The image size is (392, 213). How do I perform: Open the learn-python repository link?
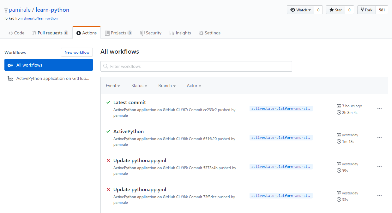pyautogui.click(x=52, y=10)
